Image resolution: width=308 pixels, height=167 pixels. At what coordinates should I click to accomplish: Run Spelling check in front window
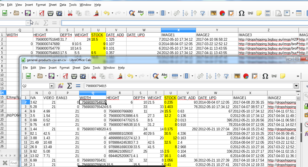point(164,76)
